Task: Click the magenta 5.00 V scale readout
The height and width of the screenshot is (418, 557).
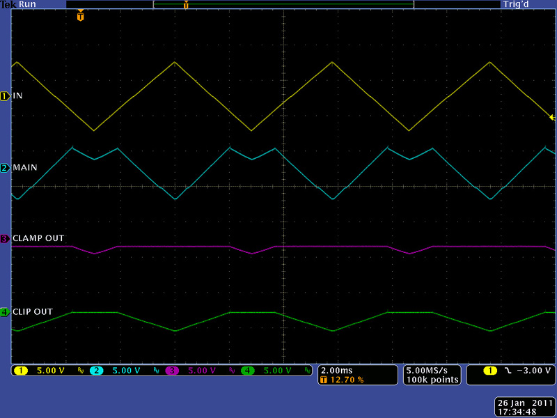Action: pyautogui.click(x=202, y=371)
